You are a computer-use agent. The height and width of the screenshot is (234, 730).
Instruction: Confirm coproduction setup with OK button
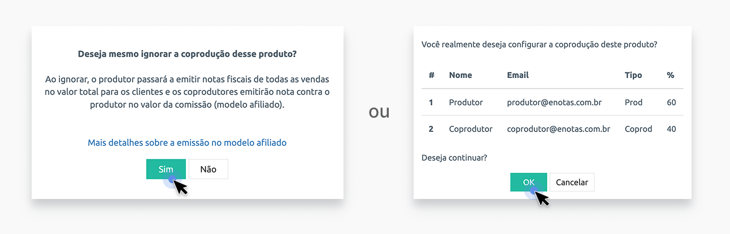click(528, 182)
